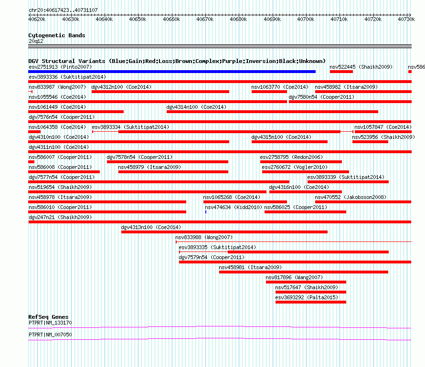Image resolution: width=425 pixels, height=367 pixels.
Task: Click dgv7576n54 (Cooper2011) label
Action: tap(62, 117)
